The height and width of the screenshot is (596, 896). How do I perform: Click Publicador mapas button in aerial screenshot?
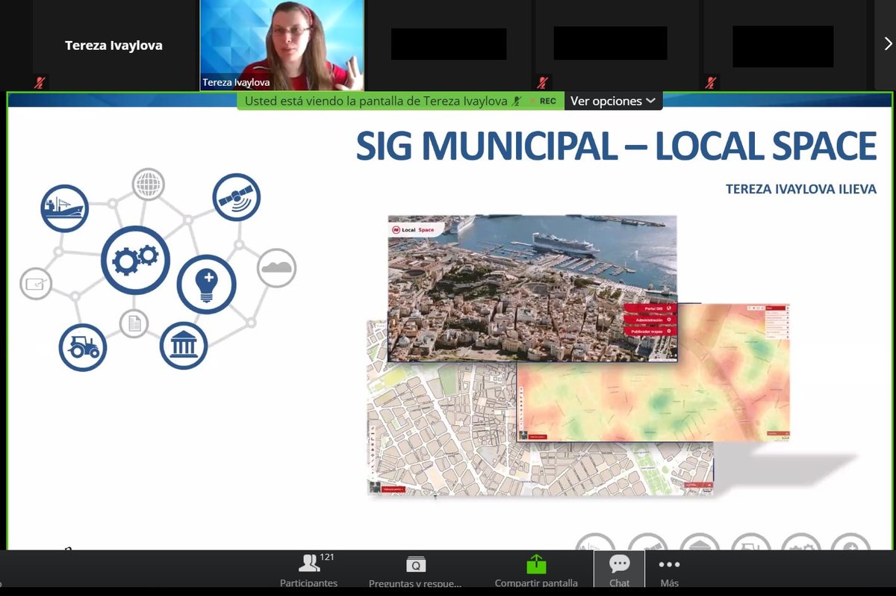click(650, 331)
